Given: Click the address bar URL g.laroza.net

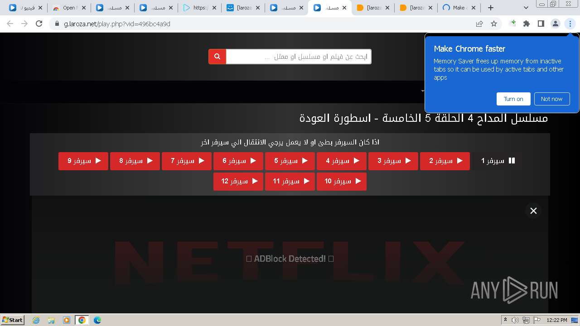Looking at the screenshot, I should tap(117, 24).
